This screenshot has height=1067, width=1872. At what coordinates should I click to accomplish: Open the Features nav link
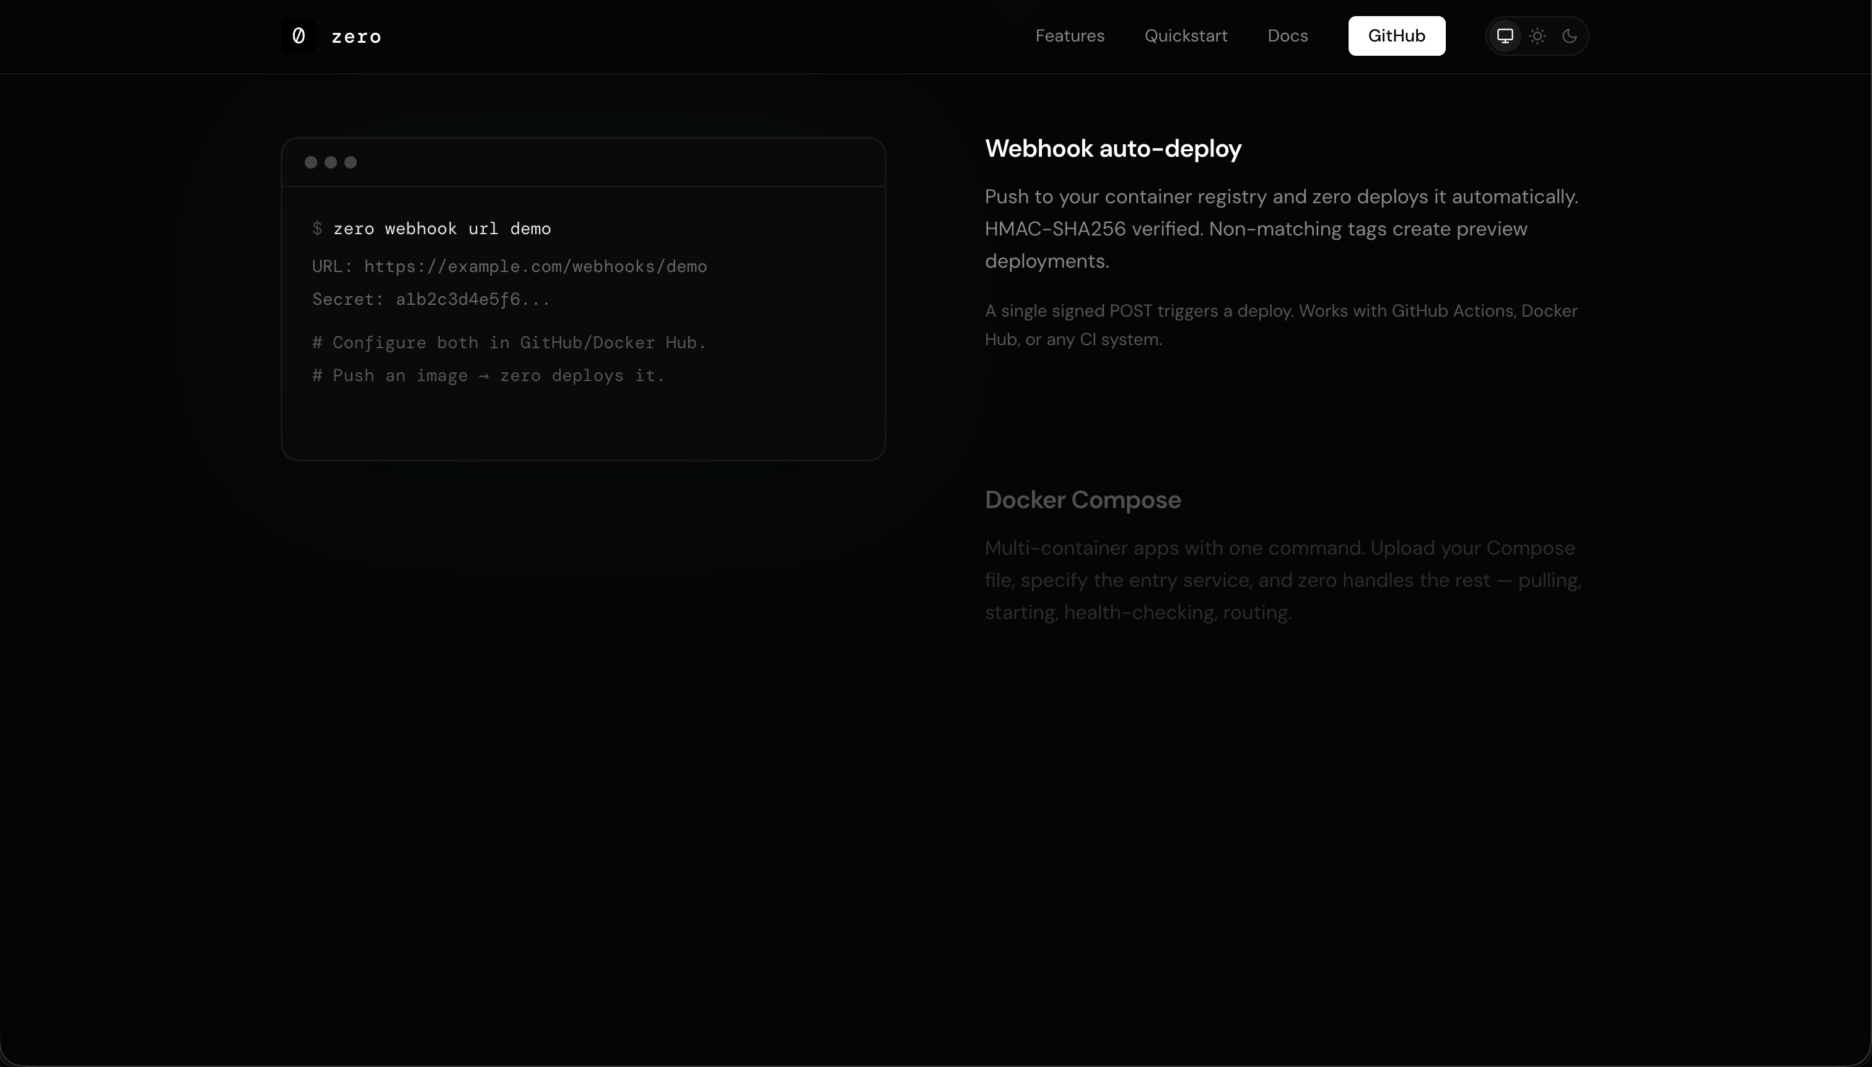pos(1069,36)
